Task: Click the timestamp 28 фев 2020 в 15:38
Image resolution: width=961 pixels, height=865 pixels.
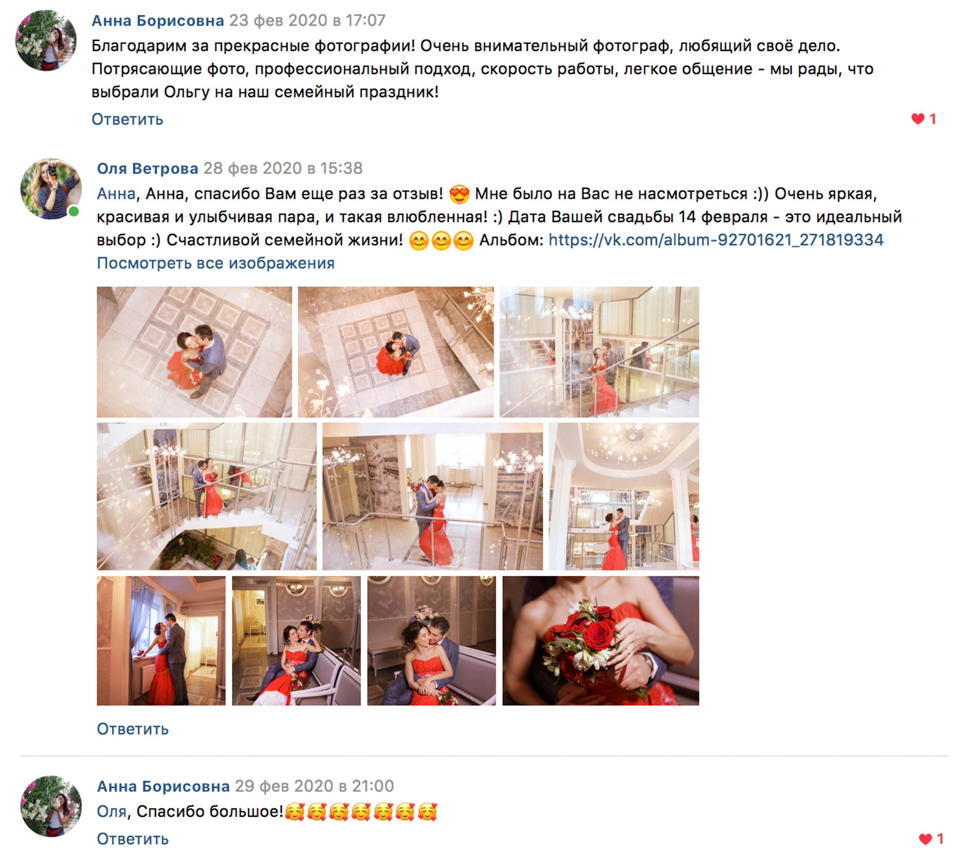Action: [283, 168]
